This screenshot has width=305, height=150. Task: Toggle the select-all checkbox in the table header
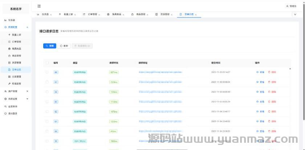(47, 63)
